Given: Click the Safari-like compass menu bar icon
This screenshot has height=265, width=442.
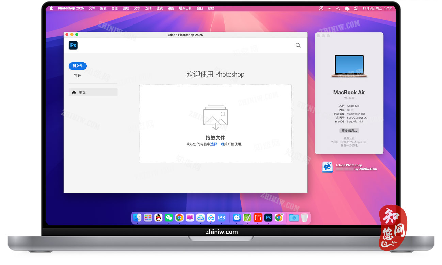Looking at the screenshot, I should pos(321,8).
